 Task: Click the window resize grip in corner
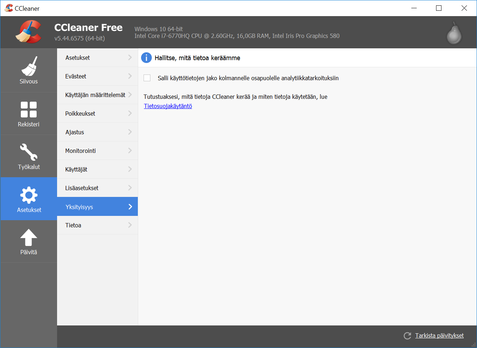tap(473, 345)
